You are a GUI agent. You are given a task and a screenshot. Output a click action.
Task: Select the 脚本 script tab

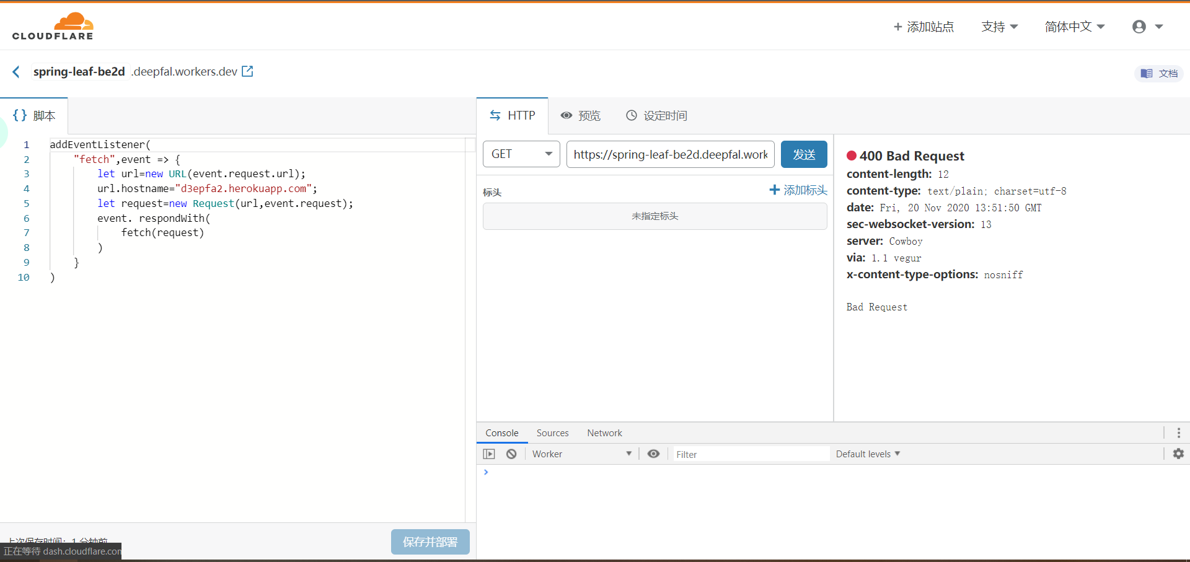[x=34, y=116]
